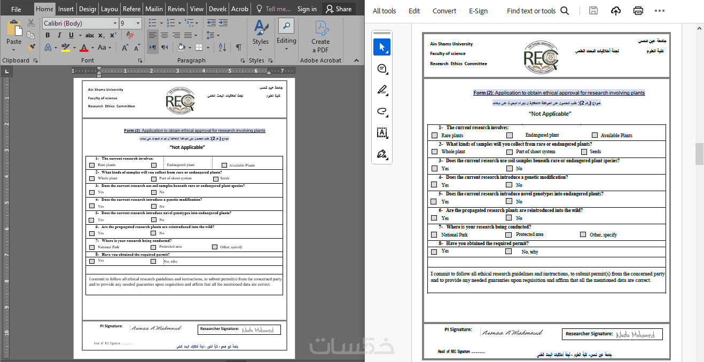This screenshot has width=704, height=362.
Task: Click Create a PDF Acrobat button
Action: tap(320, 37)
